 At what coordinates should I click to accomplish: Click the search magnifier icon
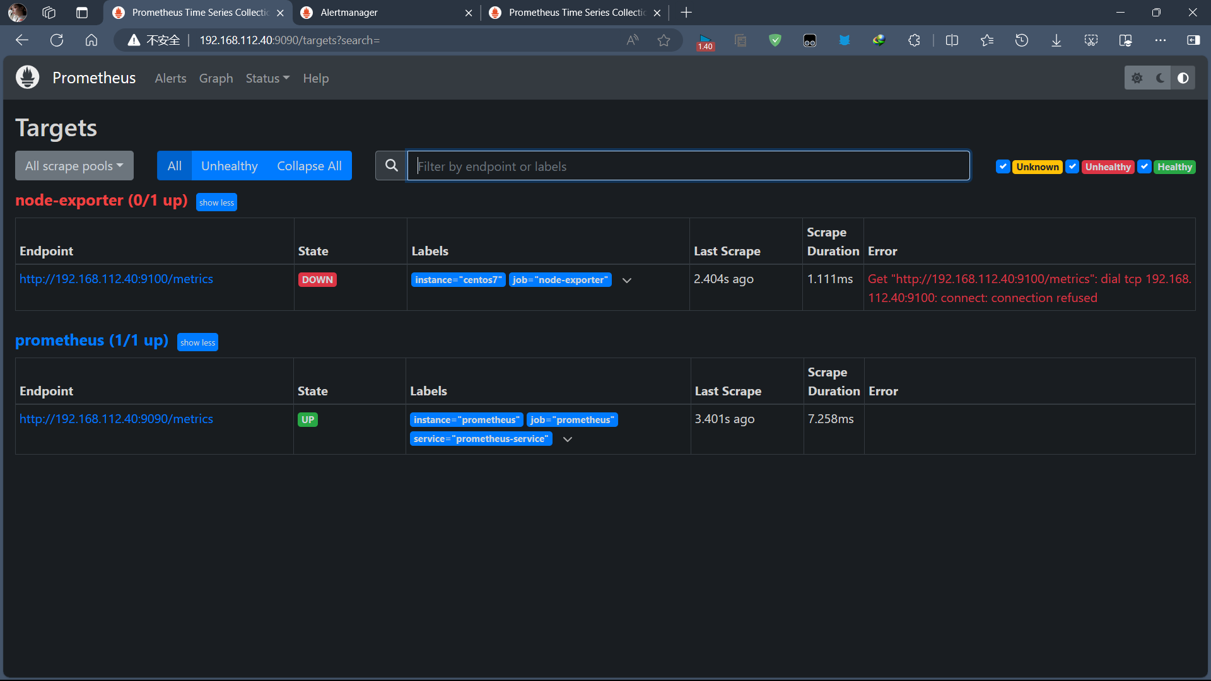click(391, 165)
